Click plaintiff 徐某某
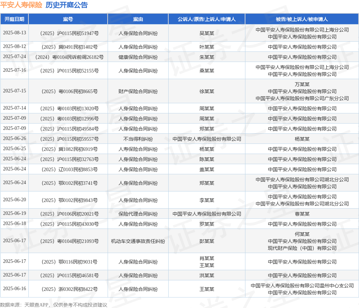359x308 pixels. click(207, 91)
